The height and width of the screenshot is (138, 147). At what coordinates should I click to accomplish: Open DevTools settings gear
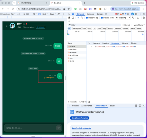pos(136,14)
